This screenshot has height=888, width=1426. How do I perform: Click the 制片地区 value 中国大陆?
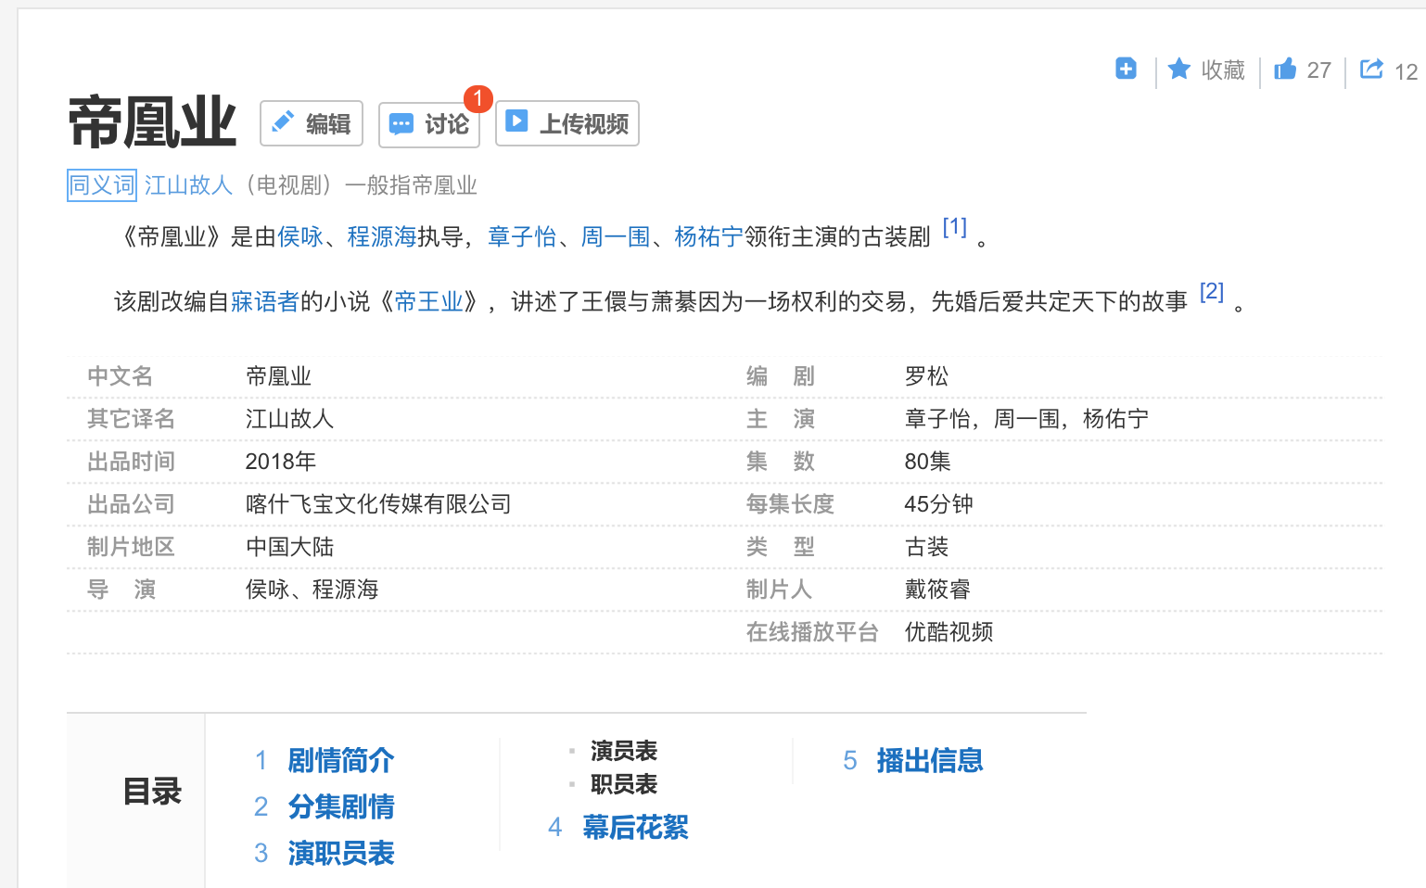point(289,547)
